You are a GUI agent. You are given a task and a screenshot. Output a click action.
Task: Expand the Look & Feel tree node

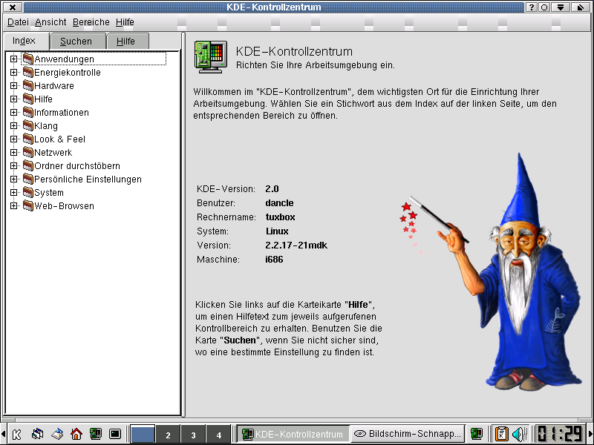tap(13, 139)
